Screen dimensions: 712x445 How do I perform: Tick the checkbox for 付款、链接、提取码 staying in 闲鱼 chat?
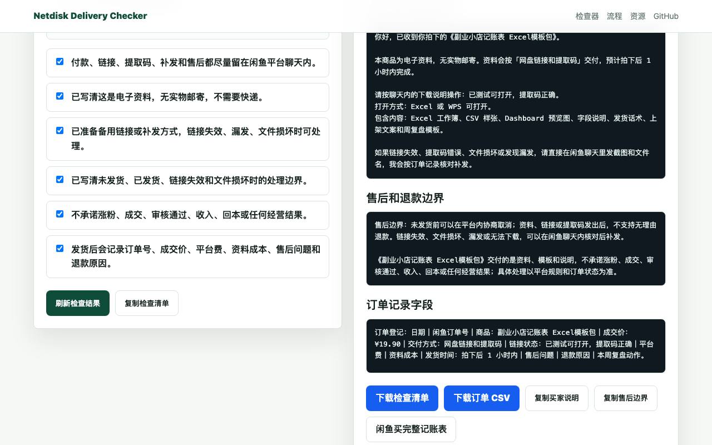[60, 62]
